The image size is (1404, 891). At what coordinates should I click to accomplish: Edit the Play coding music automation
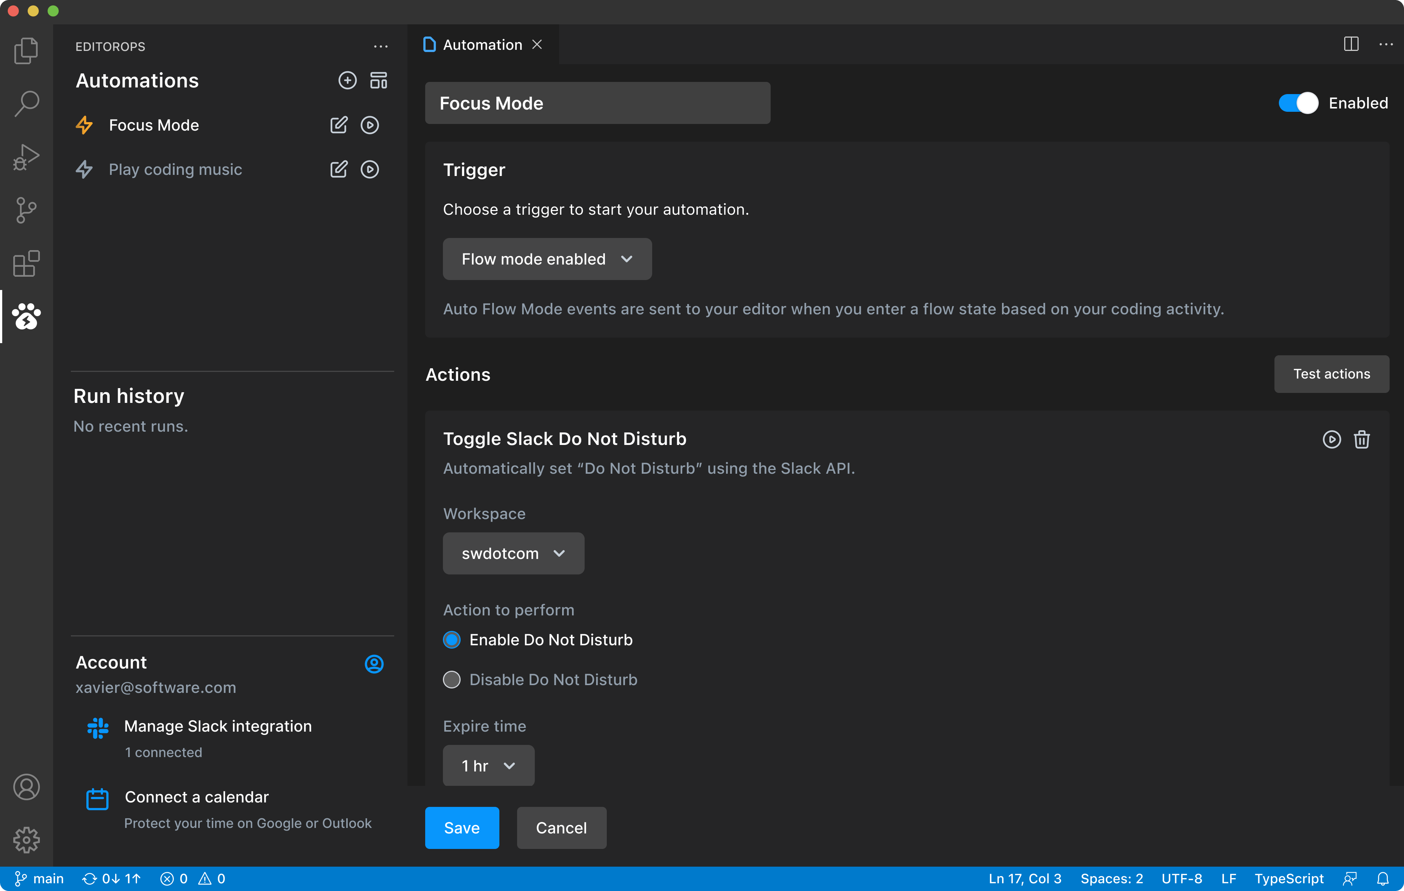point(338,170)
